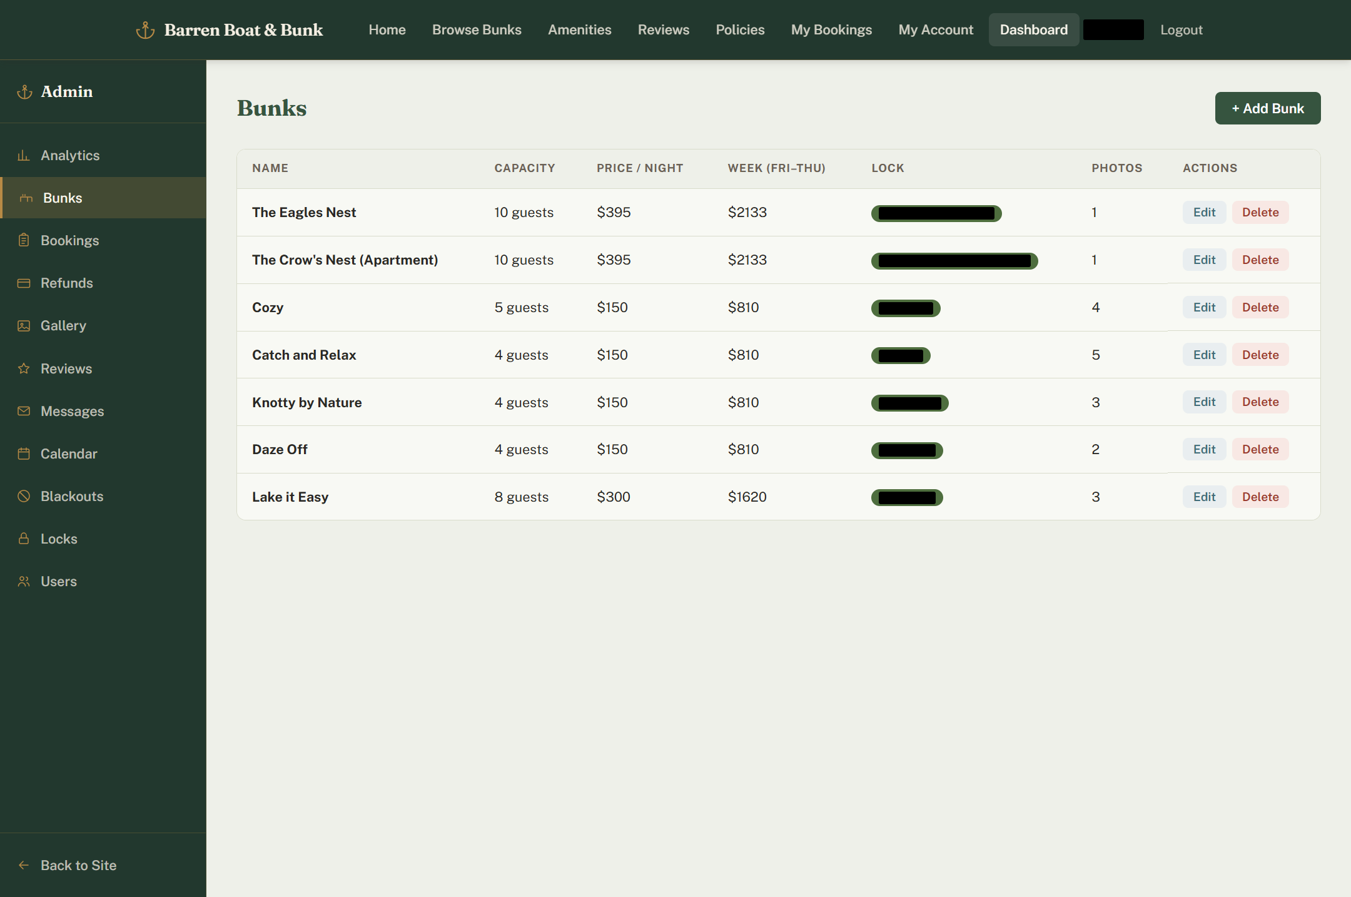Image resolution: width=1351 pixels, height=897 pixels.
Task: Click the + Add Bunk button
Action: pyautogui.click(x=1268, y=108)
